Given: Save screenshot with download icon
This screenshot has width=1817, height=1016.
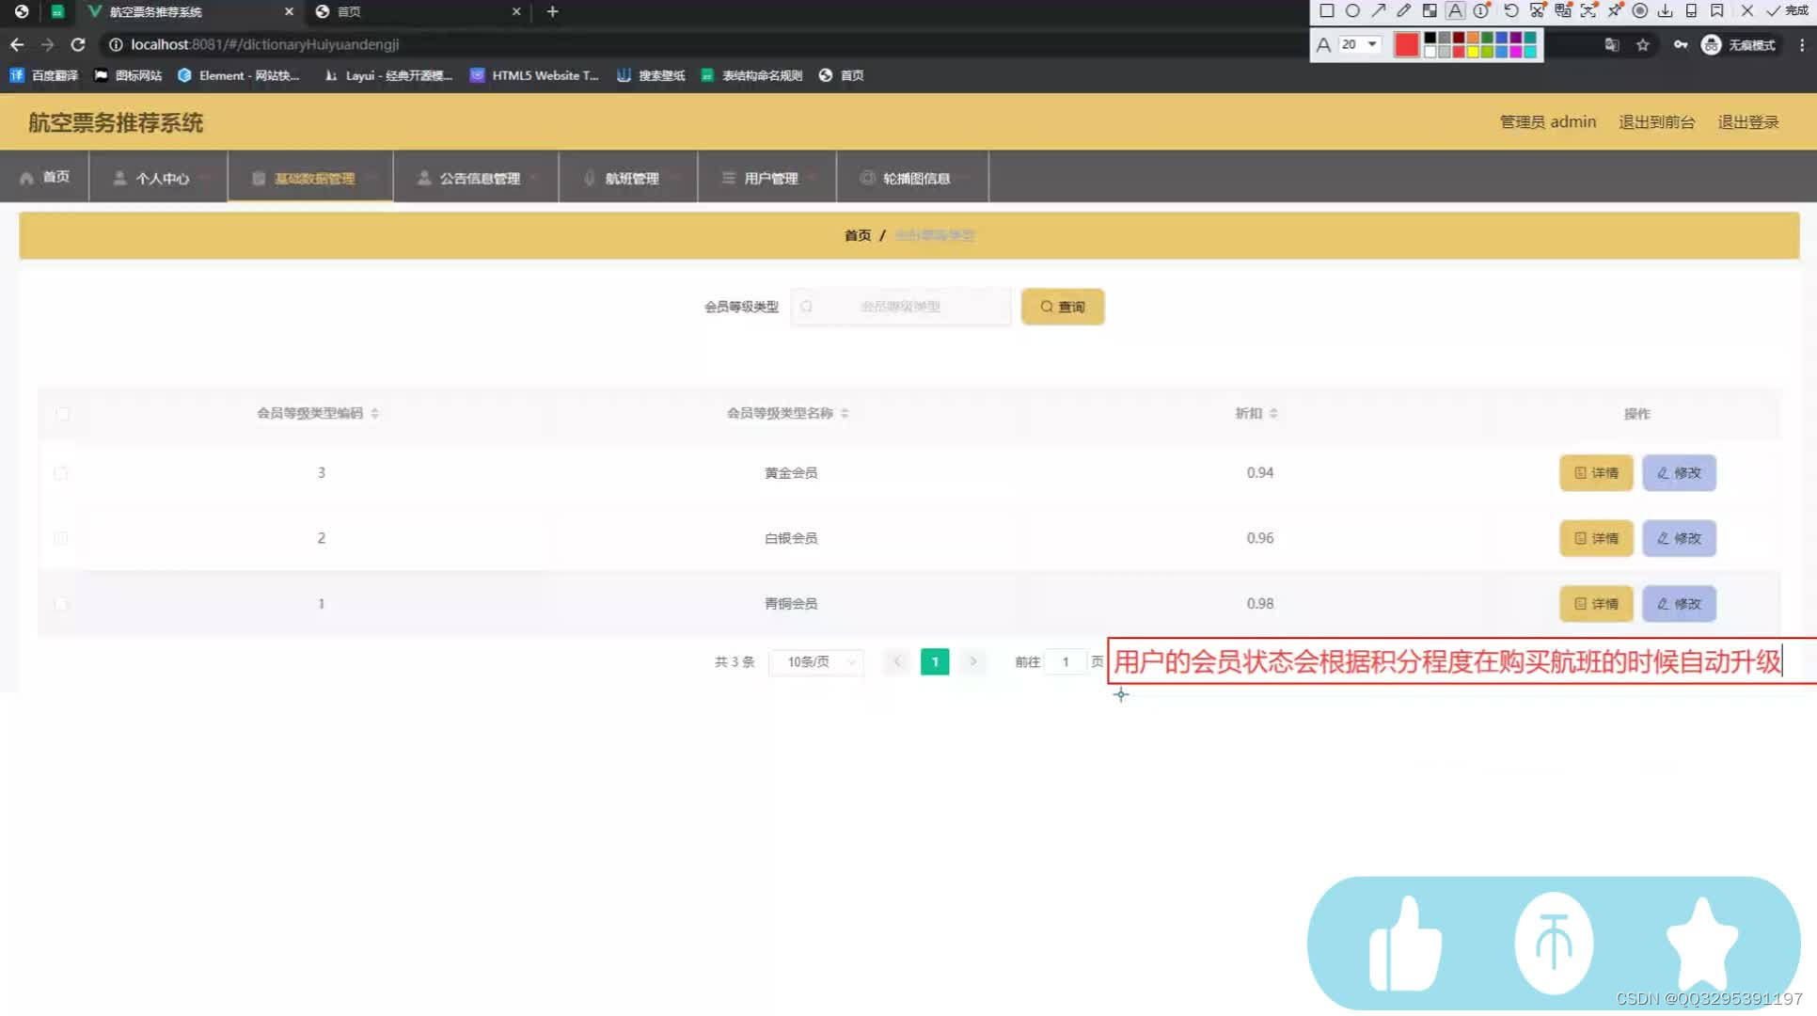Looking at the screenshot, I should pos(1666,11).
